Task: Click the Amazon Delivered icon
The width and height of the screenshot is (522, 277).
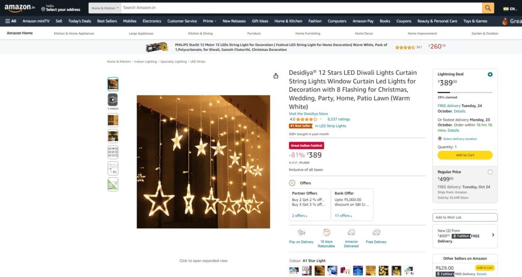Action: (x=351, y=232)
